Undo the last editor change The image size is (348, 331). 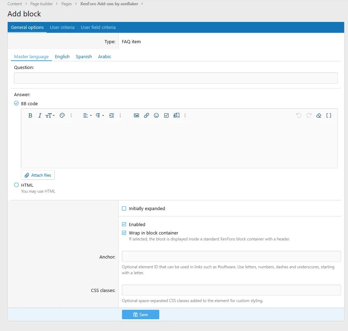click(299, 115)
